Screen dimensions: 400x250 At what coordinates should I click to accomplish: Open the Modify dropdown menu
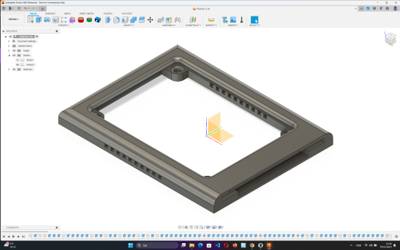coord(129,25)
